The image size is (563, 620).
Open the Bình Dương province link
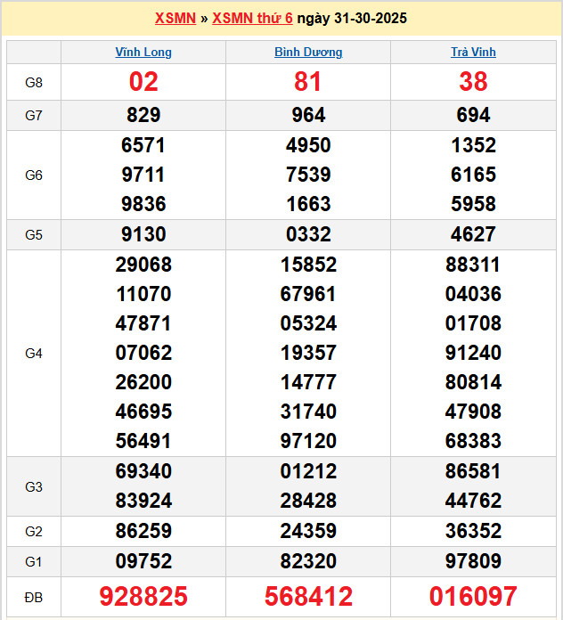coord(308,53)
